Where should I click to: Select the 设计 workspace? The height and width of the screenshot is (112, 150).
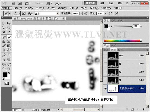pyautogui.click(x=102, y=3)
